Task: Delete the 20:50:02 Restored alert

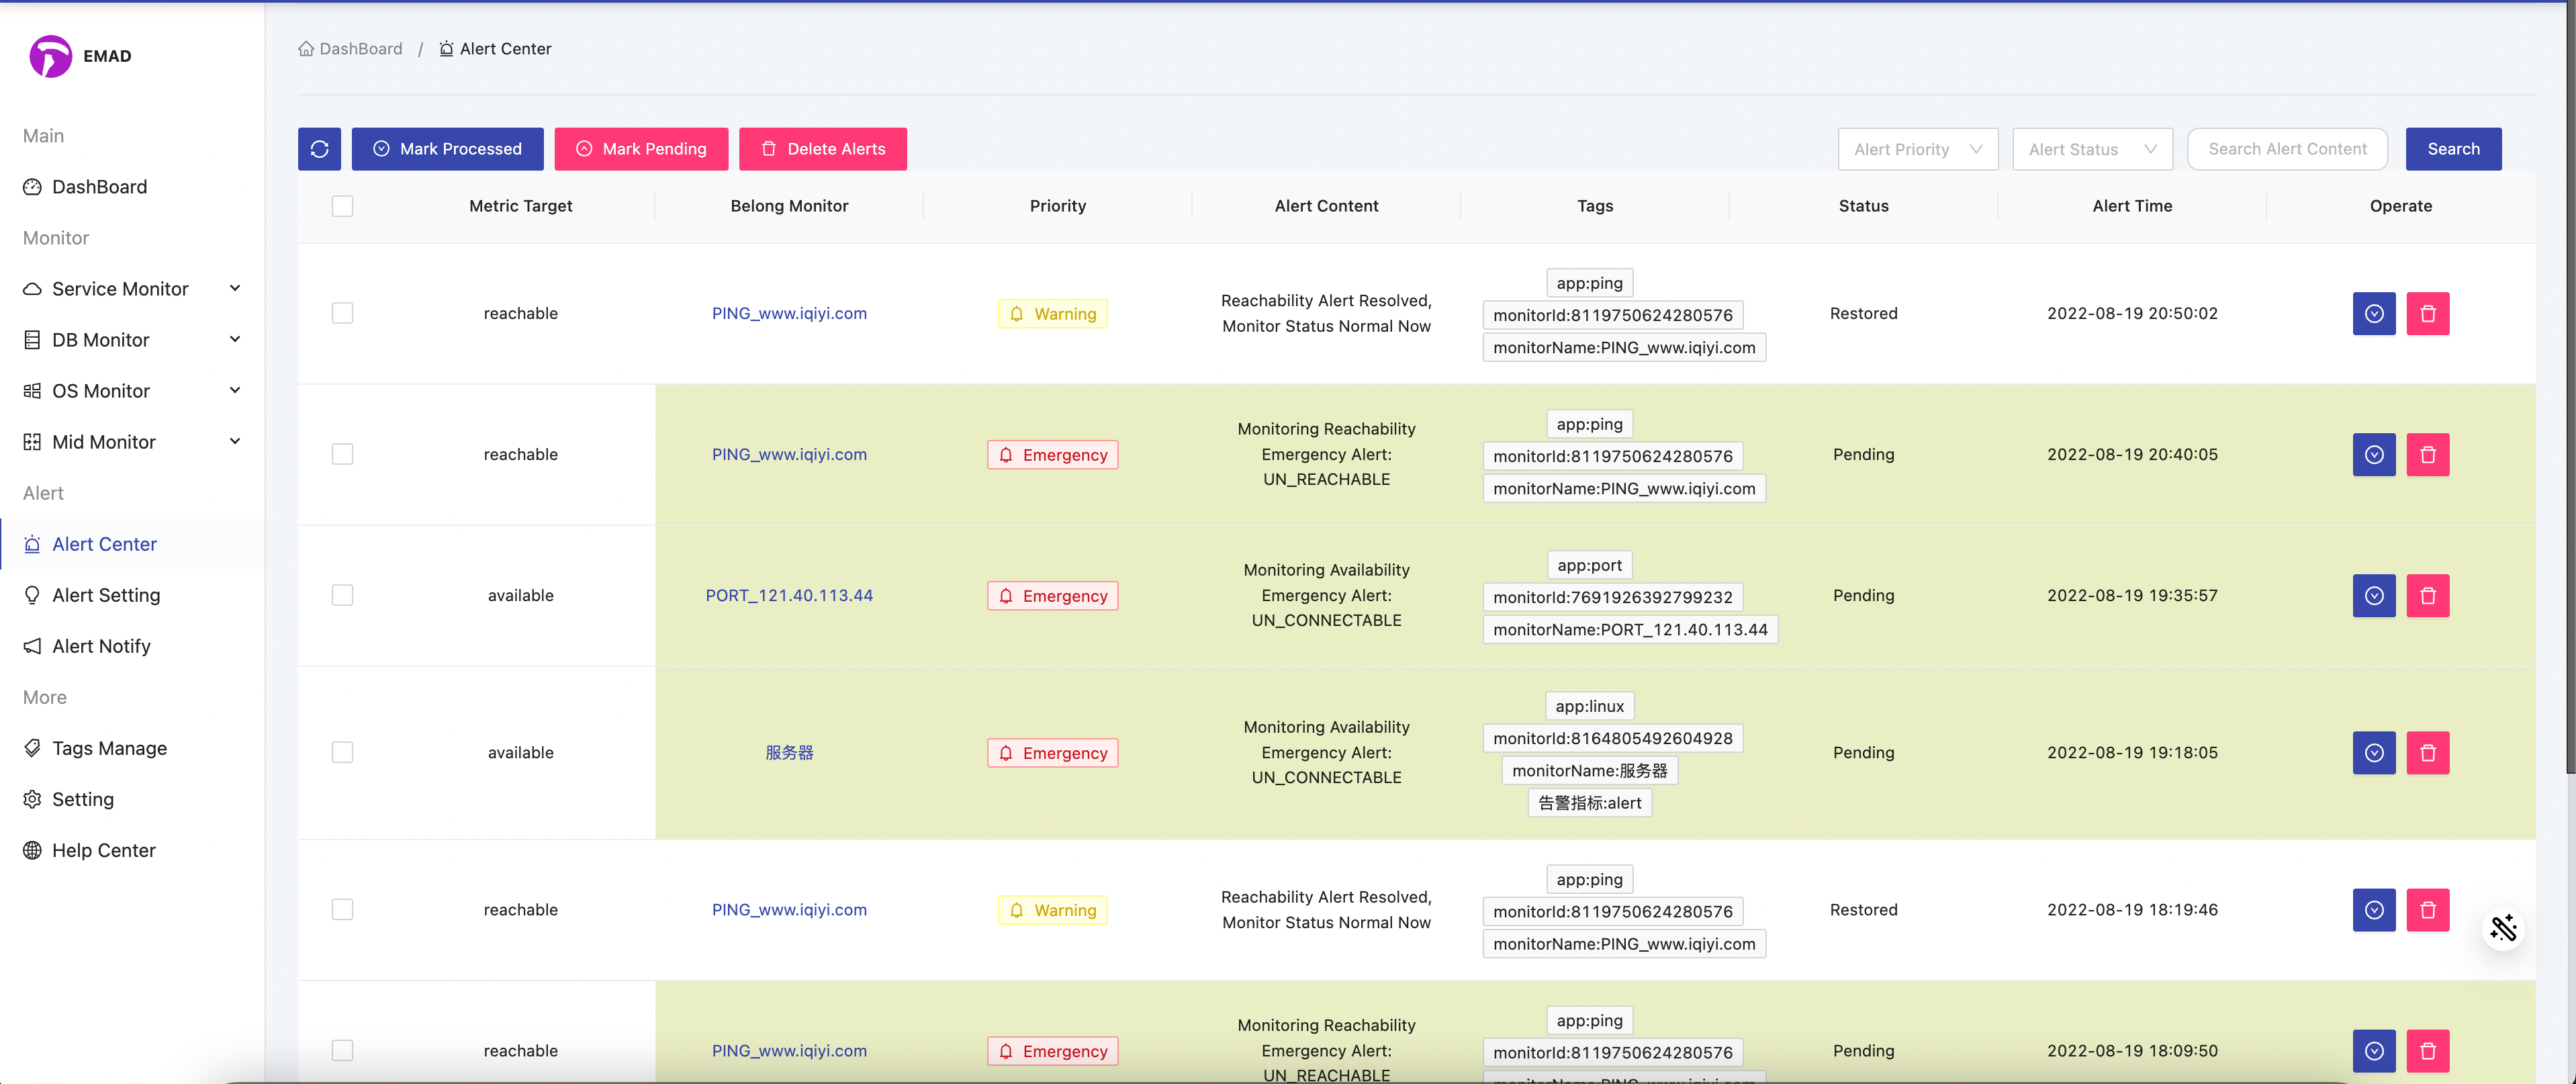Action: 2427,314
